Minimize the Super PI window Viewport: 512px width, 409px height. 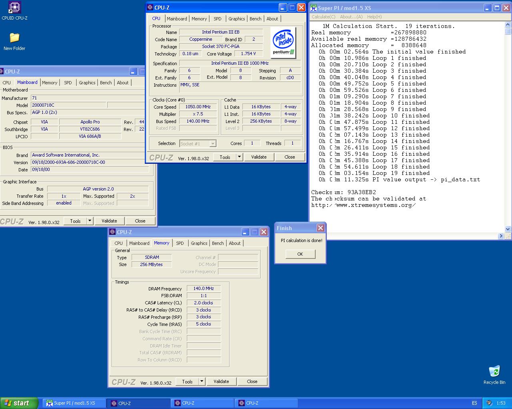tap(487, 8)
